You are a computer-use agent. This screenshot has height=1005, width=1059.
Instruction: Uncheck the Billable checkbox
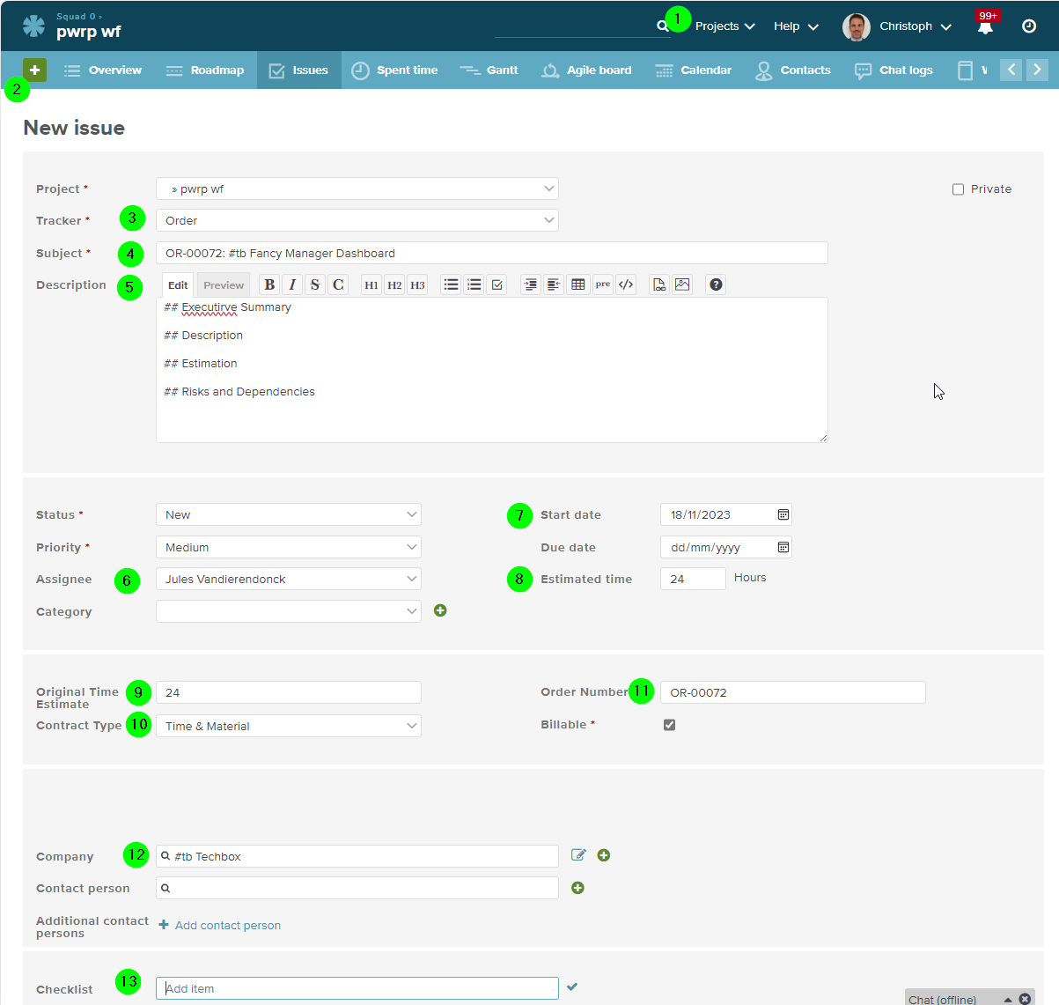pyautogui.click(x=669, y=725)
